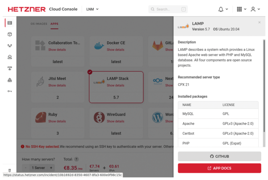Image resolution: width=268 pixels, height=180 pixels.
Task: Click the LICENSE column header
Action: click(229, 105)
